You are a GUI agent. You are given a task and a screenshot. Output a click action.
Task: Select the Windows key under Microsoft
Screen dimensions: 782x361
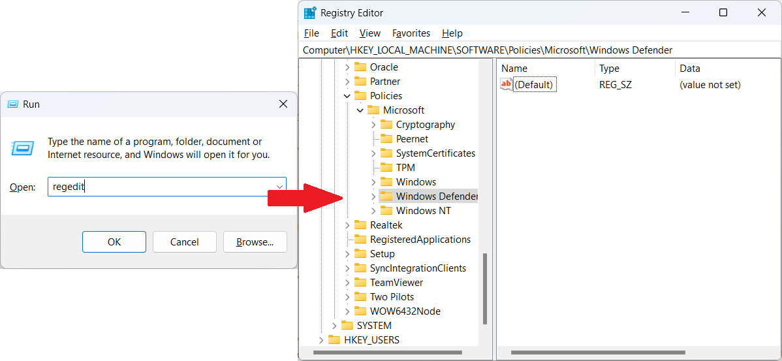point(416,182)
